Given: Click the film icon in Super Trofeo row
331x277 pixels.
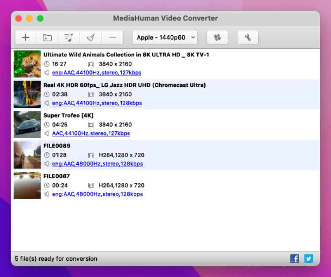Looking at the screenshot, I should click(x=91, y=125).
